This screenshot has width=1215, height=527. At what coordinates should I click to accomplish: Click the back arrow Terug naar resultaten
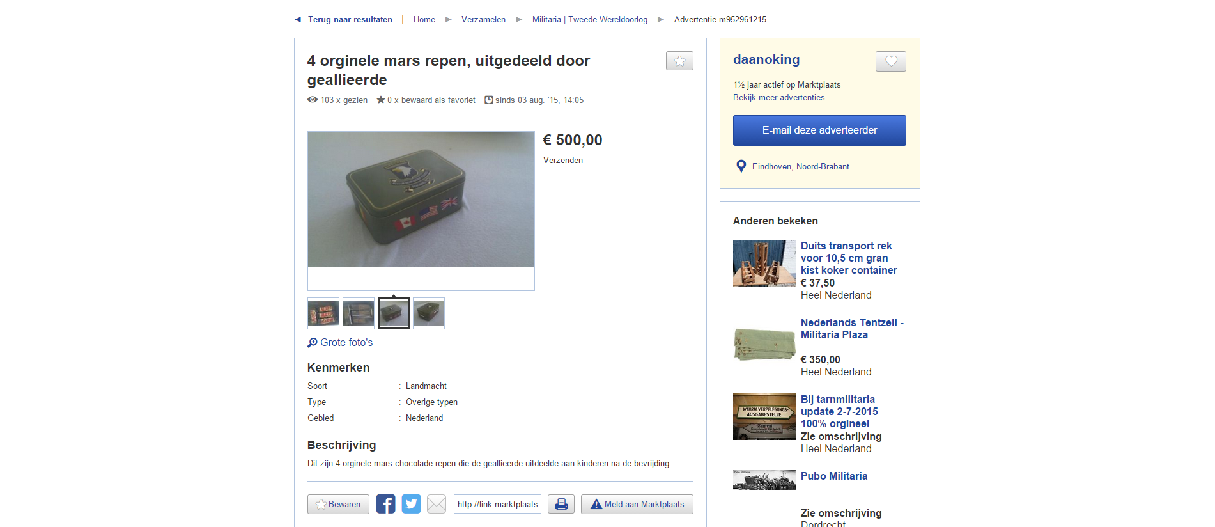(298, 19)
